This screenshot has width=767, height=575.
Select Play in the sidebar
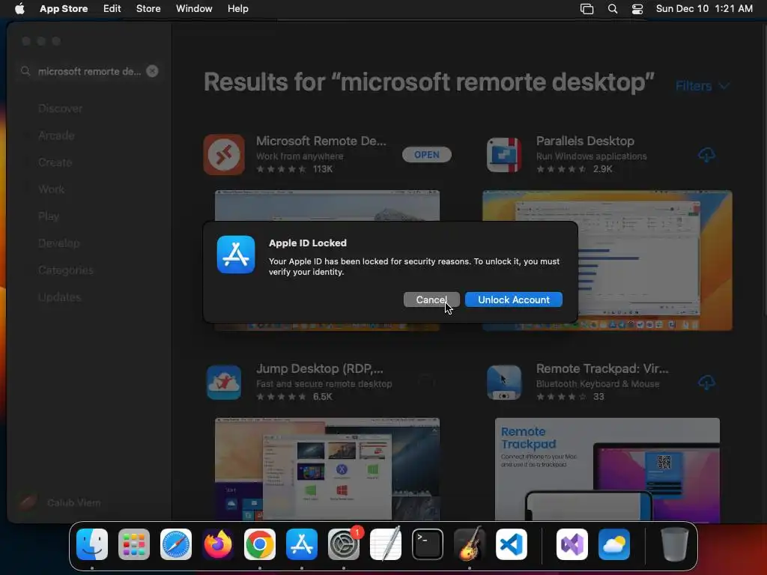point(49,216)
